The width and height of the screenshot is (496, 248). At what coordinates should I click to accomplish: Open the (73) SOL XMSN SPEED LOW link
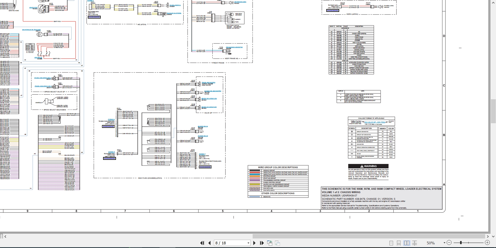[x=43, y=86]
